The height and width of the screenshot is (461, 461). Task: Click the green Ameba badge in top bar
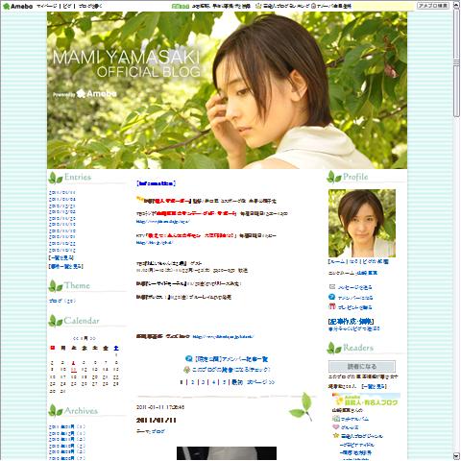[181, 6]
